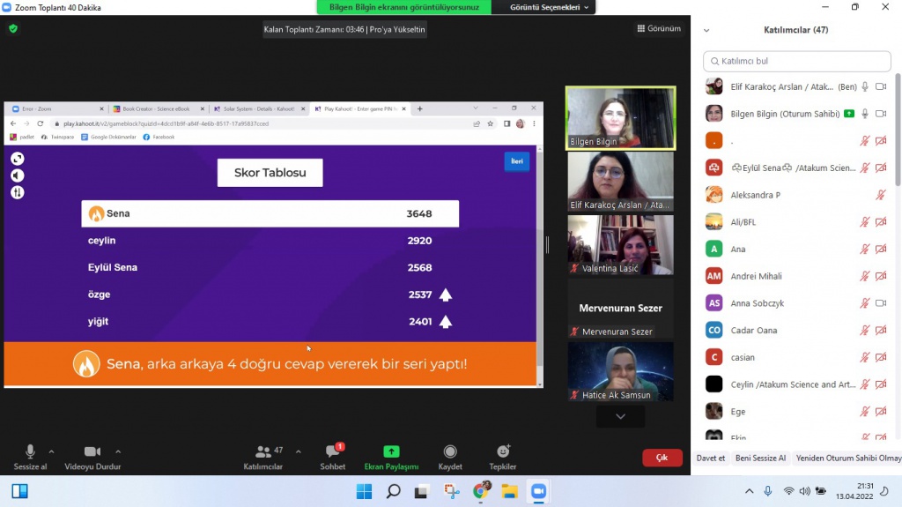This screenshot has height=507, width=902.
Task: Click İleri button in Kahoot scoreboard
Action: click(516, 161)
